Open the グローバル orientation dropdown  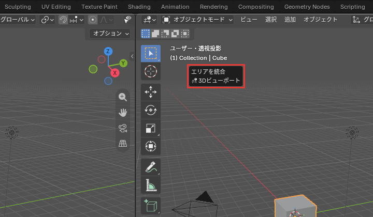click(x=18, y=20)
